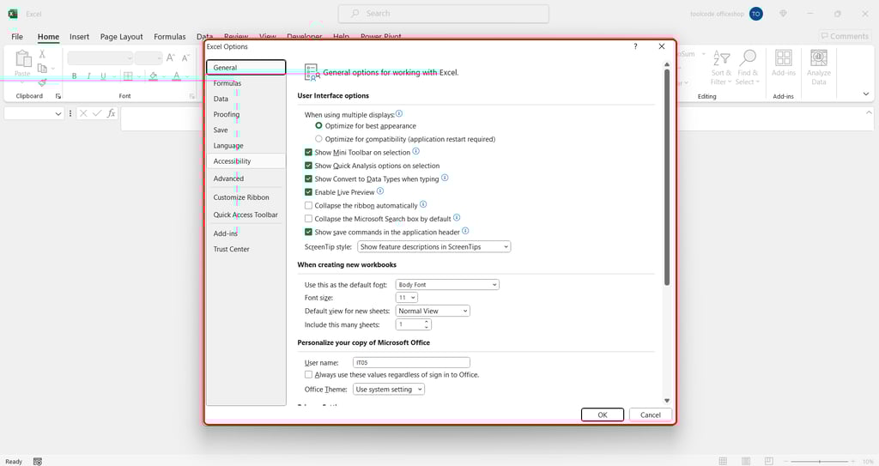This screenshot has height=466, width=879.
Task: Toggle Show save commands in application header
Action: pyautogui.click(x=308, y=233)
